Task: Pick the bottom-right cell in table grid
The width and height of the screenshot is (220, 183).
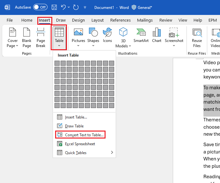Action: coord(112,105)
